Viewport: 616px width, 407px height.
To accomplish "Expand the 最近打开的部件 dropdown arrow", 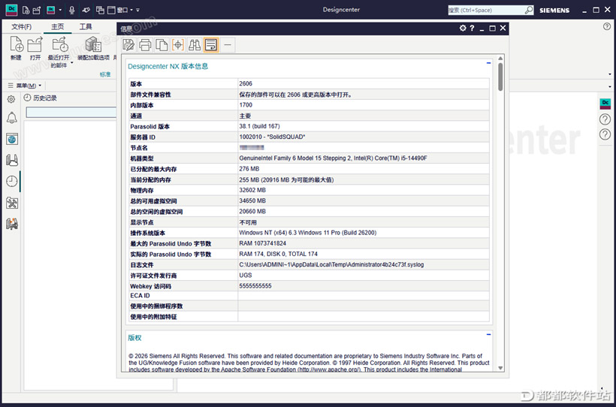I will tap(72, 63).
